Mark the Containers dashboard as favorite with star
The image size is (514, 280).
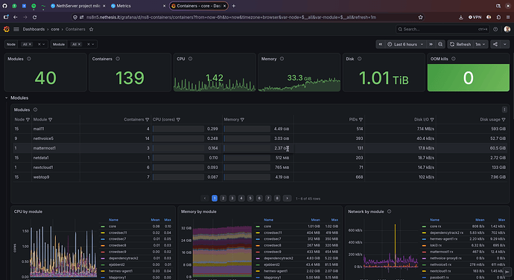[x=92, y=29]
